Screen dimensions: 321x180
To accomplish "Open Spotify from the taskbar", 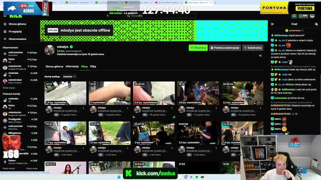I will pos(197,177).
